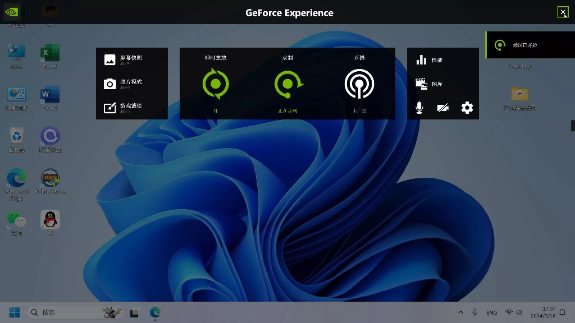Viewport: 575px width, 323px height.
Task: Open the 微信 WeChat desktop shortcut
Action: [16, 223]
